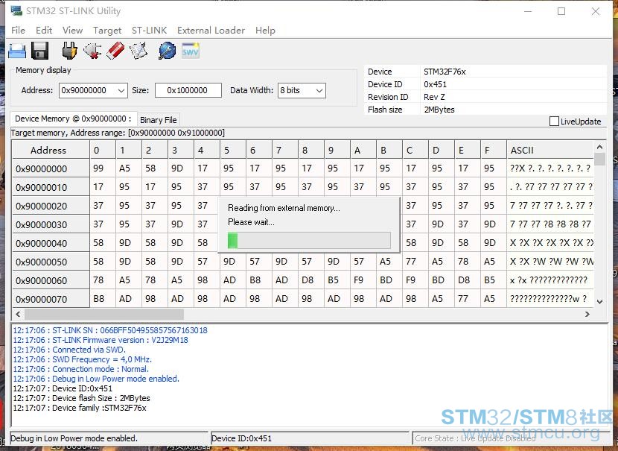Select row address 0x90000000
This screenshot has width=618, height=451.
pyautogui.click(x=51, y=168)
